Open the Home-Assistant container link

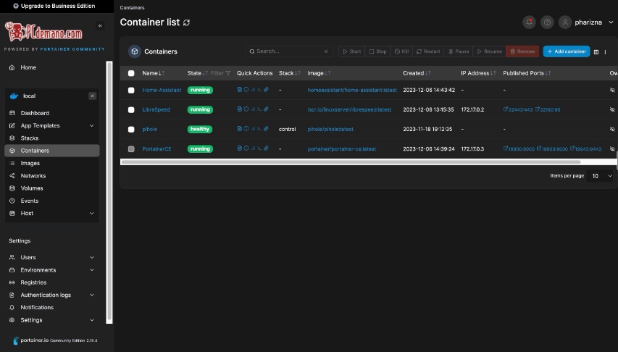coord(162,90)
